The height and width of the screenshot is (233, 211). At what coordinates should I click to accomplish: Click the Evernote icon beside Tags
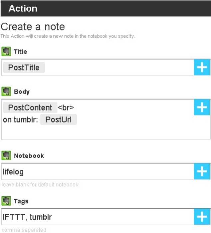tap(6, 201)
